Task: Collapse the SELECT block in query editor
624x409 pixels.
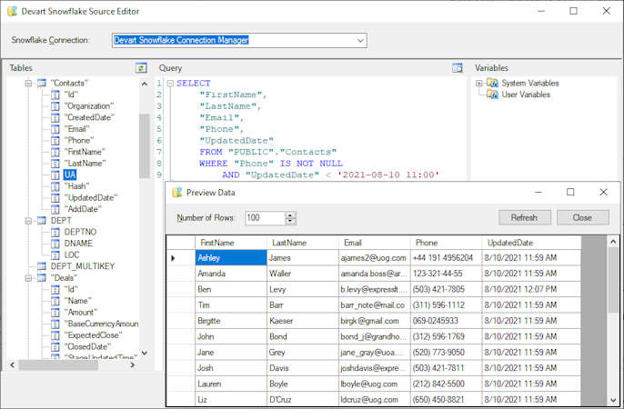Action: coord(169,84)
